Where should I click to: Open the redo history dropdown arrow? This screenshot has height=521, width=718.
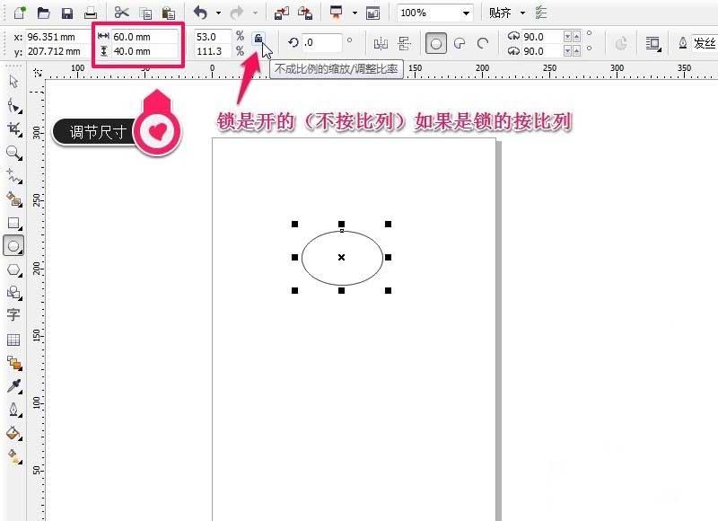pos(255,13)
